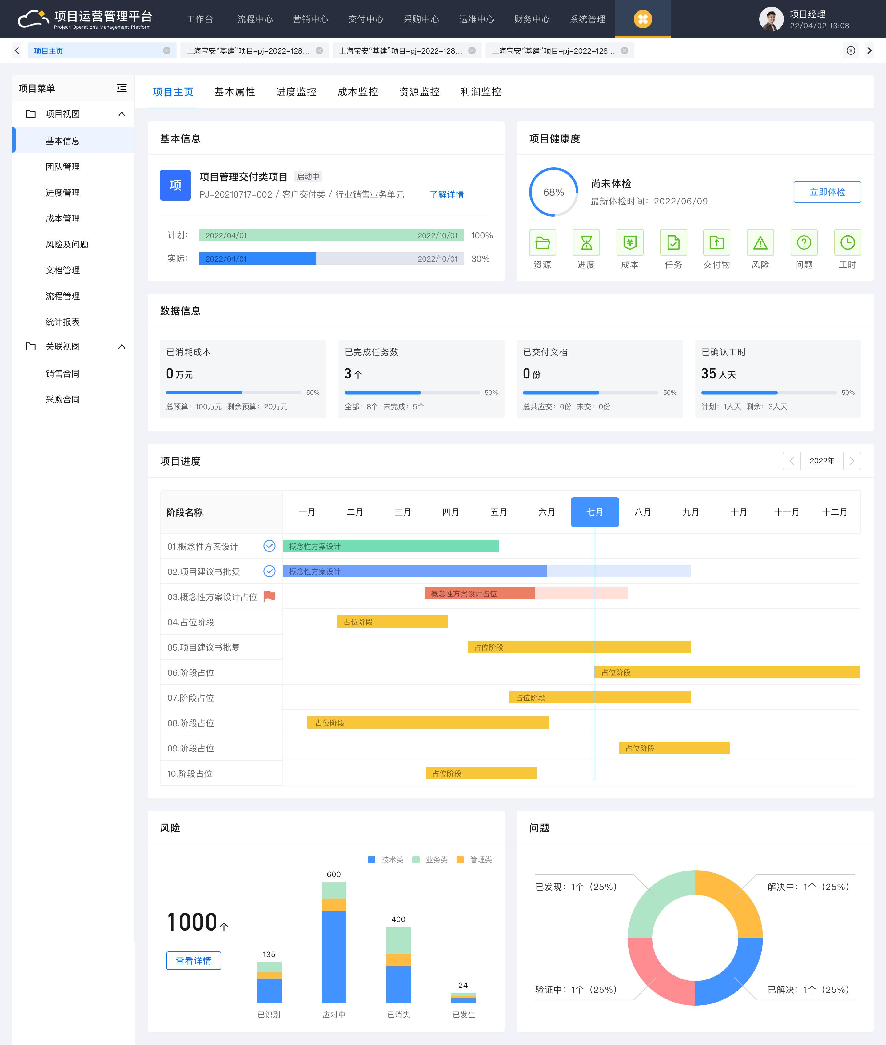Click the 问题 question mark icon
The image size is (886, 1045).
[804, 243]
